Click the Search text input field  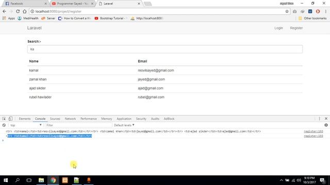tap(165, 49)
